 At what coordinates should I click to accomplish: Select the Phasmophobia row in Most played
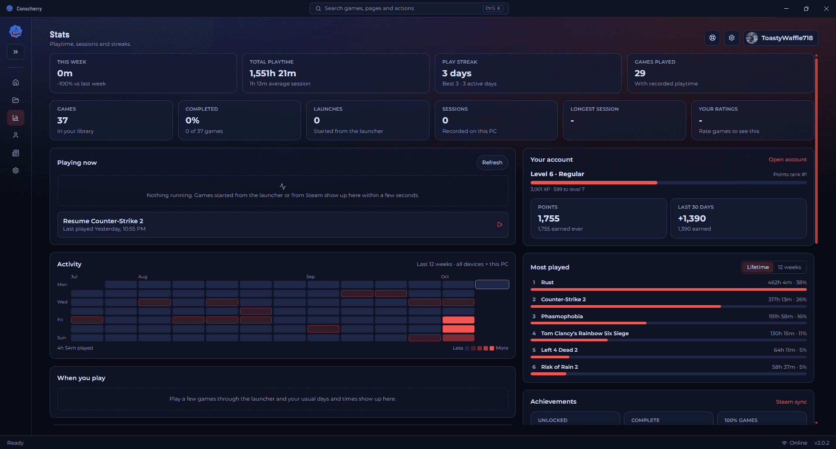click(x=668, y=318)
